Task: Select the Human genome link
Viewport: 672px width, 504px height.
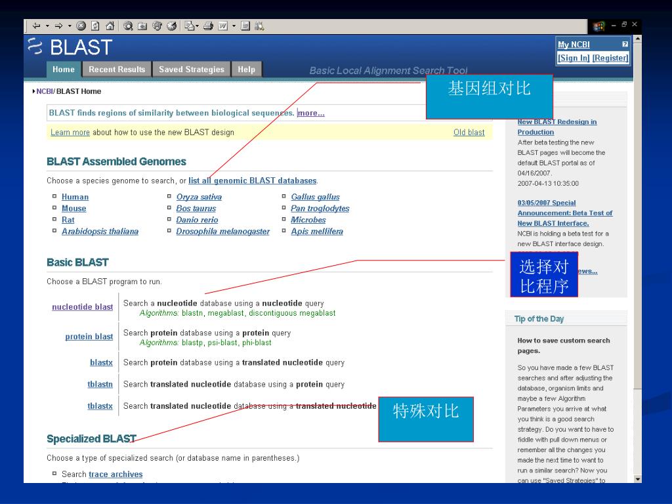Action: click(75, 197)
